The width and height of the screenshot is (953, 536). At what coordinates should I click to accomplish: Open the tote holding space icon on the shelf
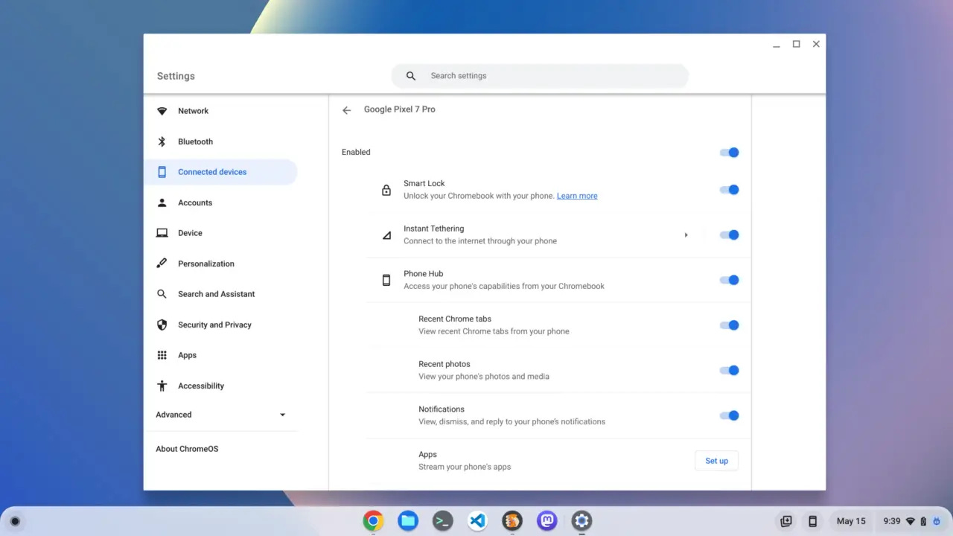point(785,521)
